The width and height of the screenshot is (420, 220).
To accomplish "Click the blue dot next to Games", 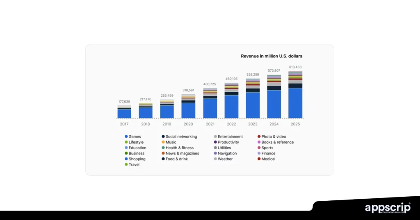I will pos(126,136).
